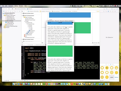Collapse the Content View outline item
The image size is (121, 91).
27,24
